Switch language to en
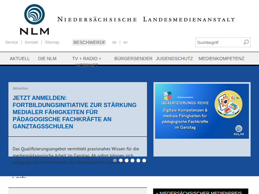The height and width of the screenshot is (194, 259). [x=125, y=42]
